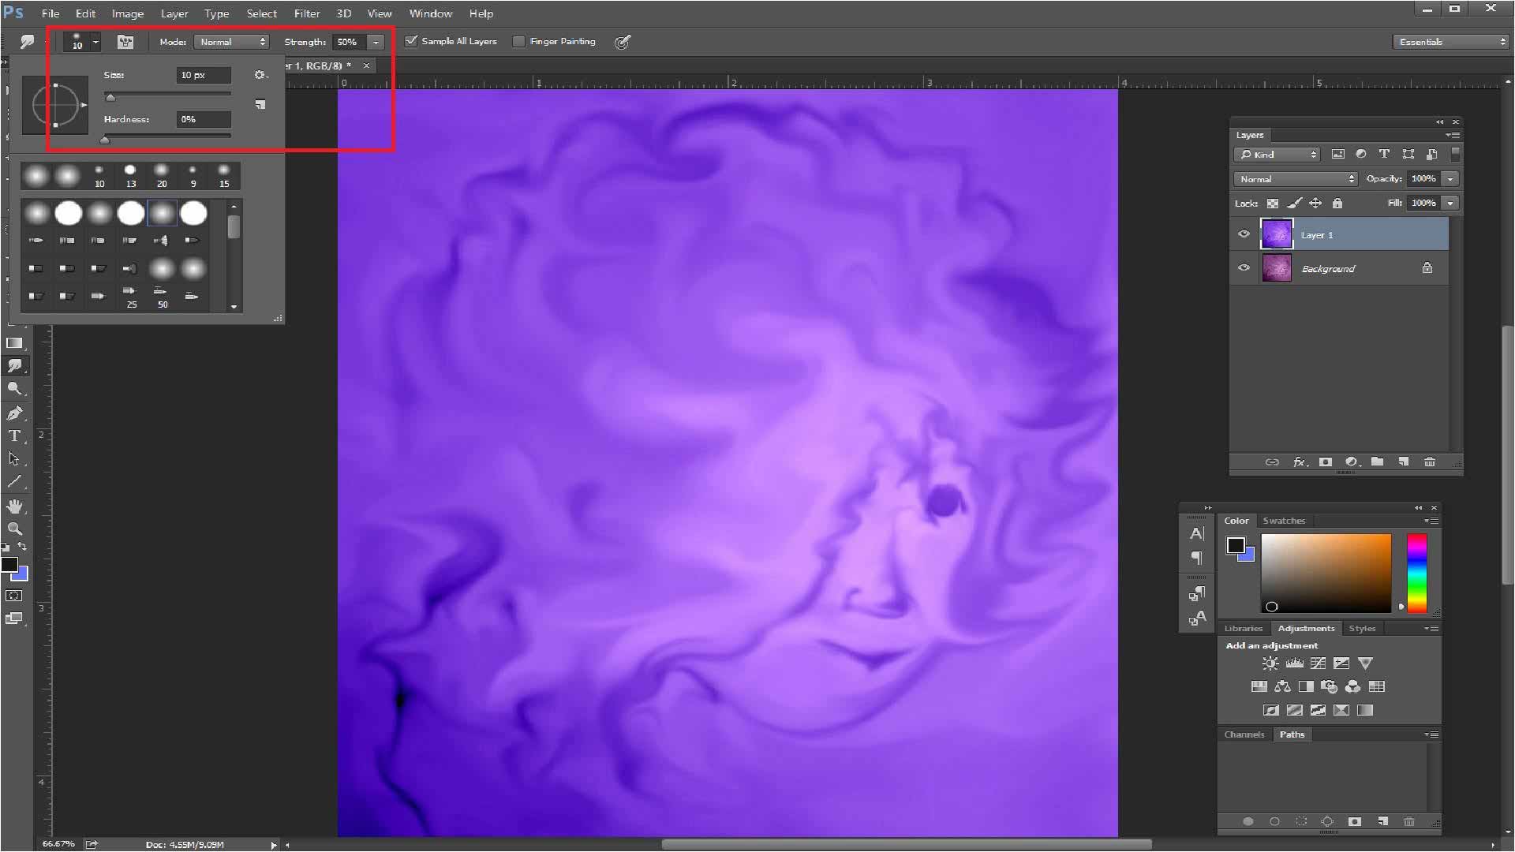Select the Hand tool in toolbar
Viewport: 1515px width, 852px height.
14,506
